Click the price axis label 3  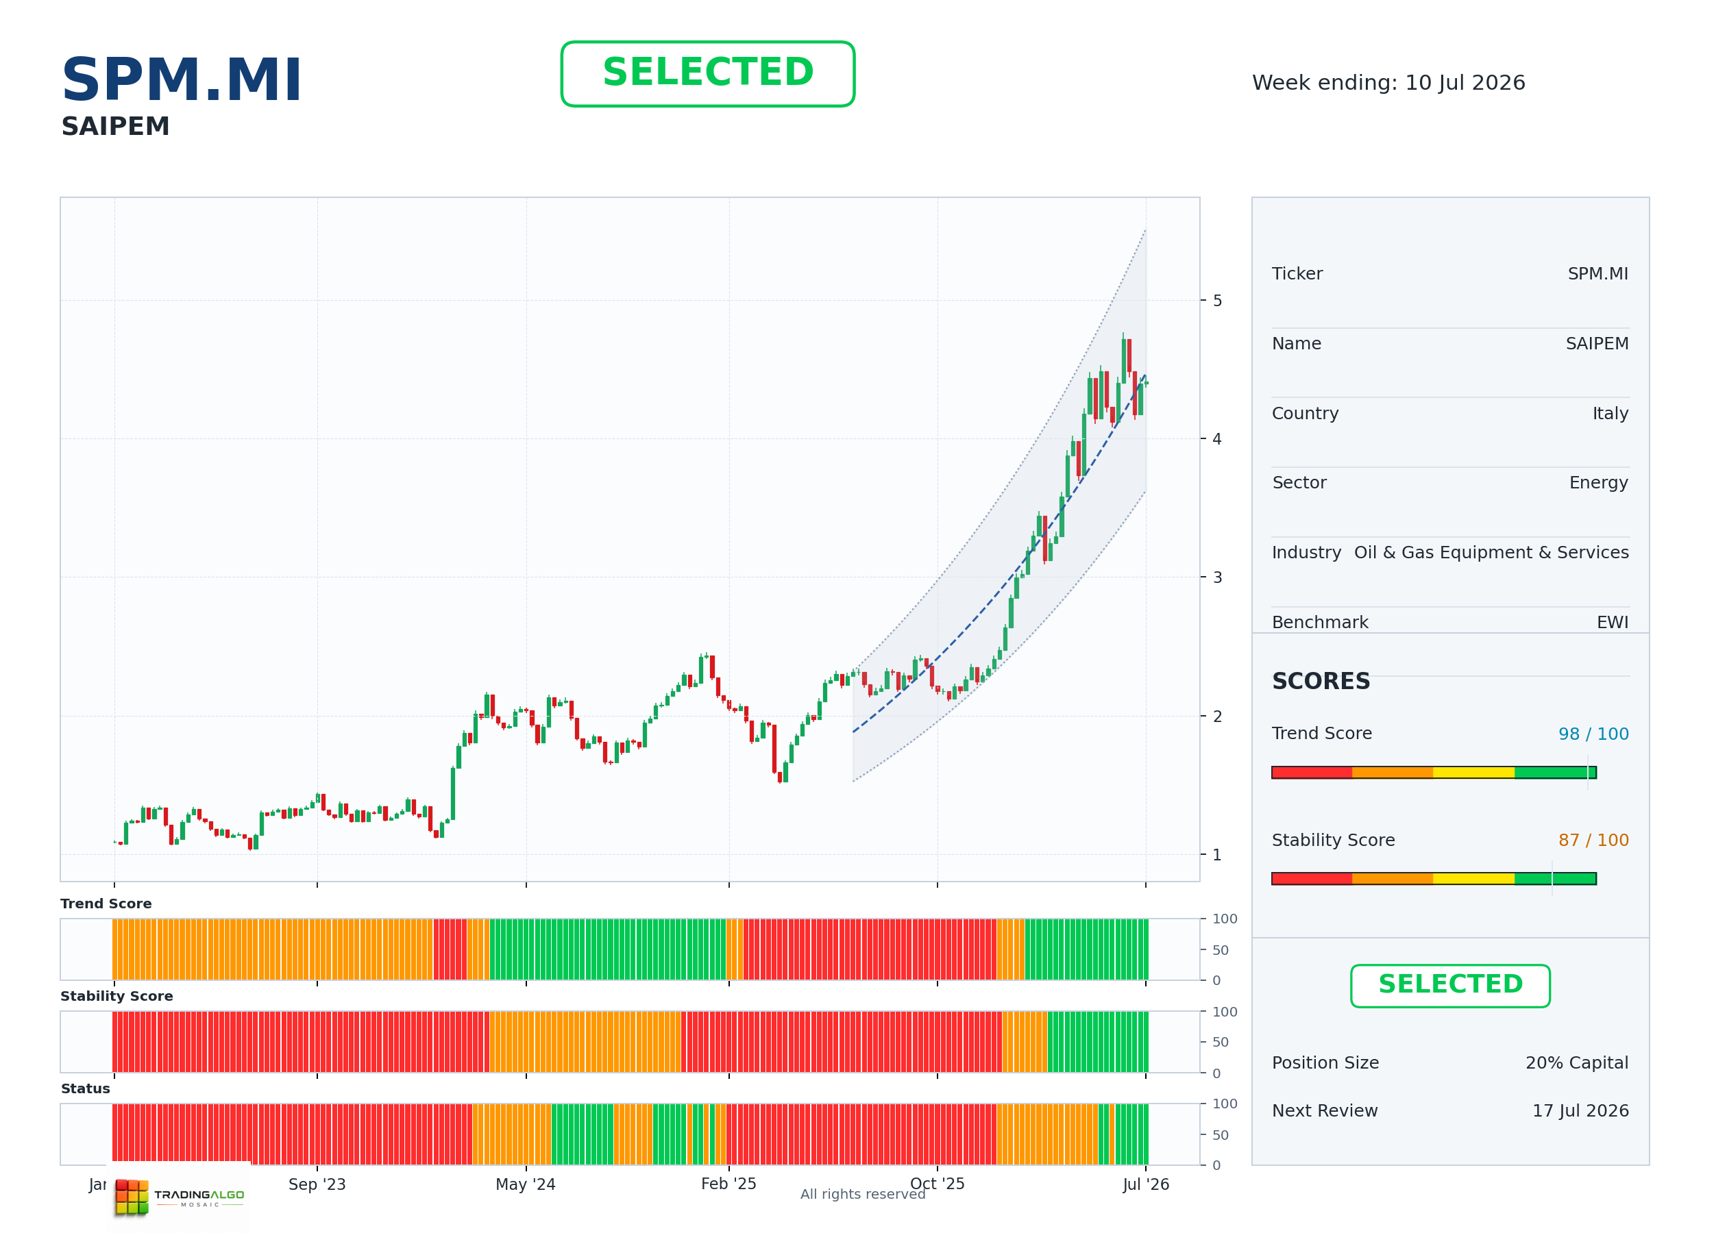(1217, 577)
